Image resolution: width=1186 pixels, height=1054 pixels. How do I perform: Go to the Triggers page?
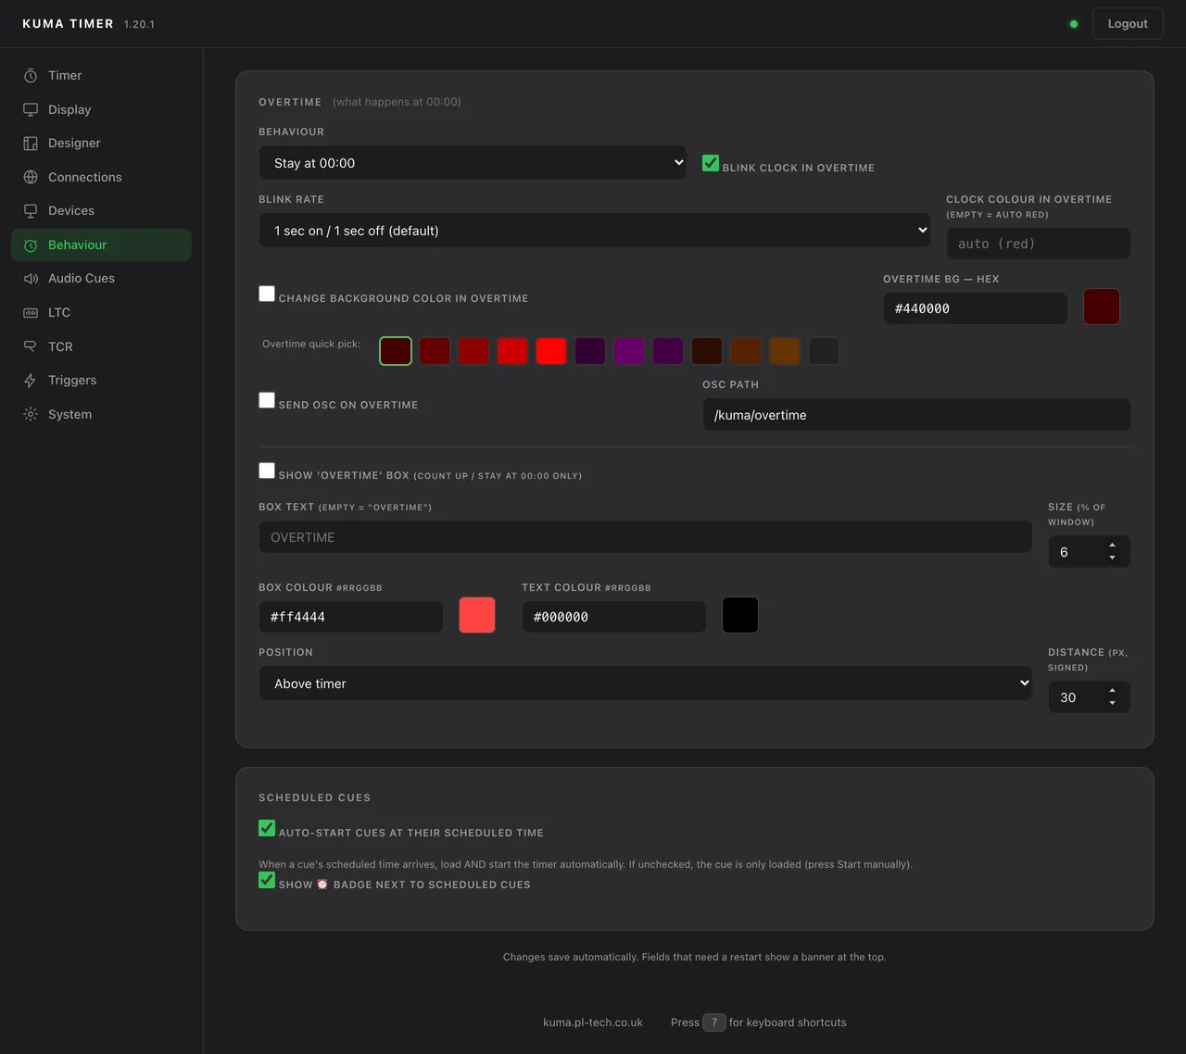coord(102,381)
